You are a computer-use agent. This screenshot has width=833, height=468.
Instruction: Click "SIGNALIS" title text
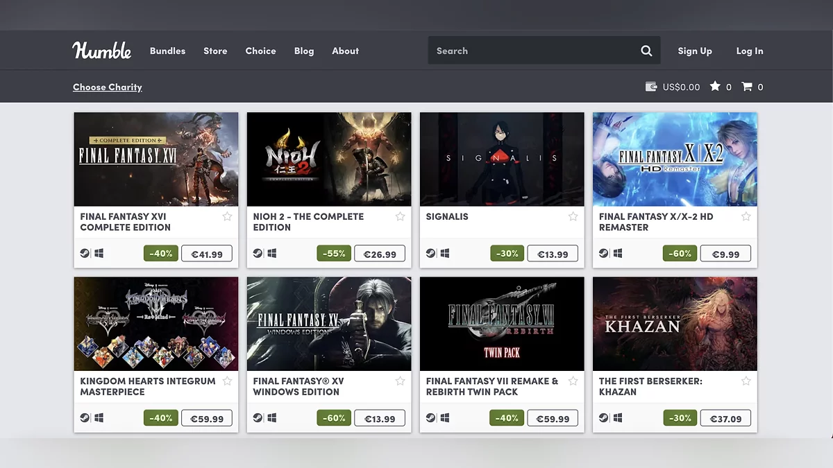[x=447, y=217]
